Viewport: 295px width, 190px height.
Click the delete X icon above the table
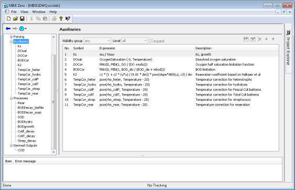click(260, 39)
